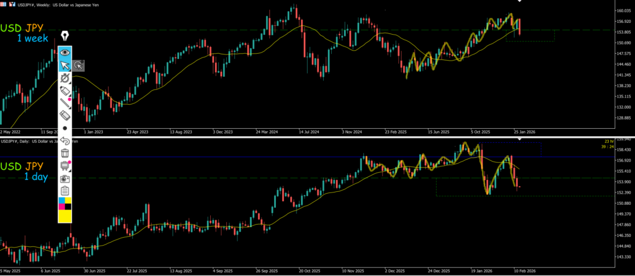The image size is (635, 276).
Task: Click the large yellow current color box
Action: pos(64,217)
